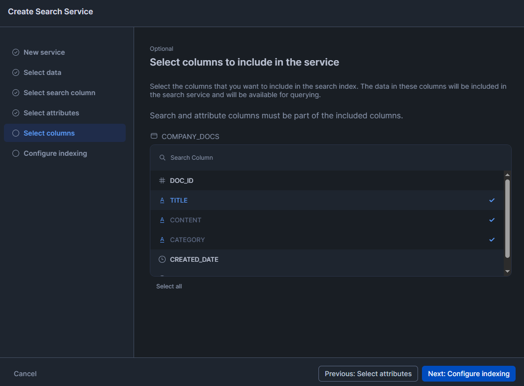This screenshot has width=524, height=386.
Task: Click the Select all link
Action: (169, 286)
